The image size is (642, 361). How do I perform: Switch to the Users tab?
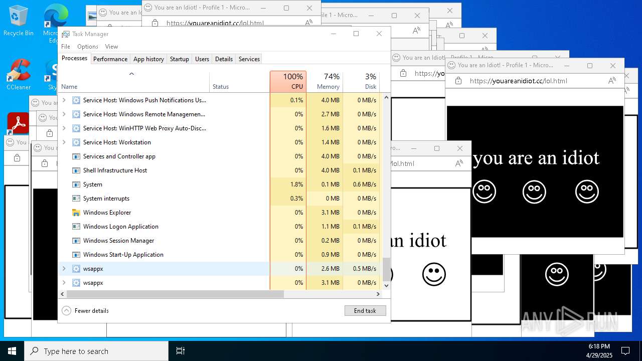coord(202,59)
